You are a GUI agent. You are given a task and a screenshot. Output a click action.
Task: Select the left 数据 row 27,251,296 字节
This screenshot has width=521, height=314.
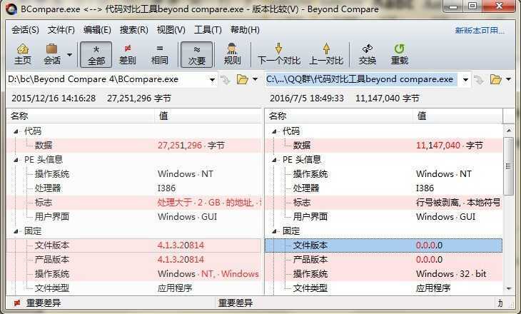click(x=134, y=146)
